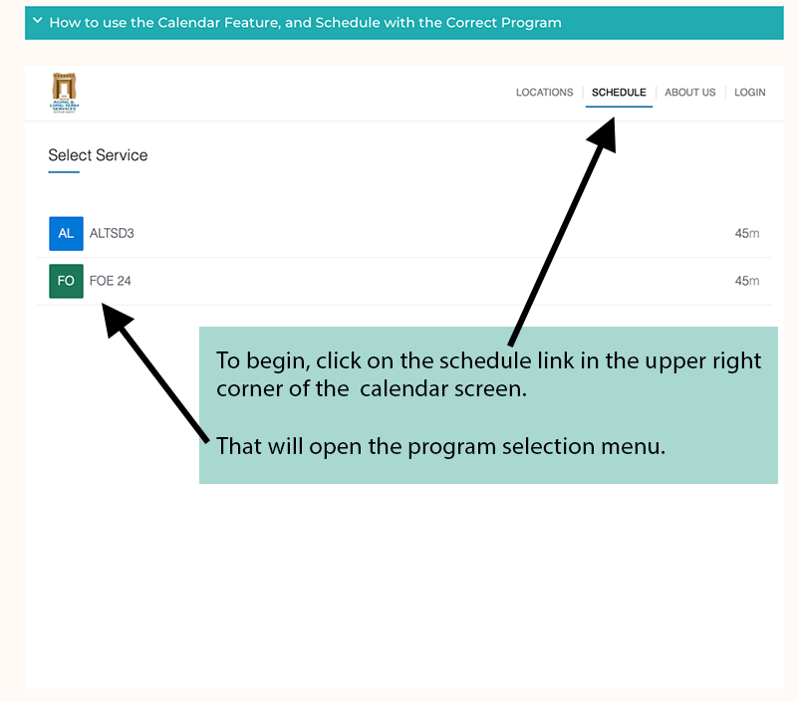Viewport: 797px width, 702px height.
Task: Select the FOE 24 service name
Action: 111,281
